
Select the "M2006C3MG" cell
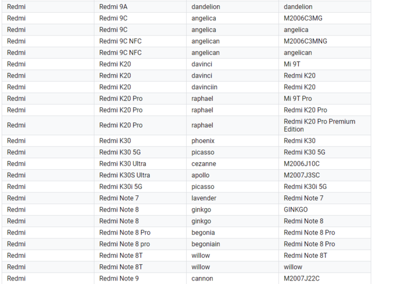303,18
